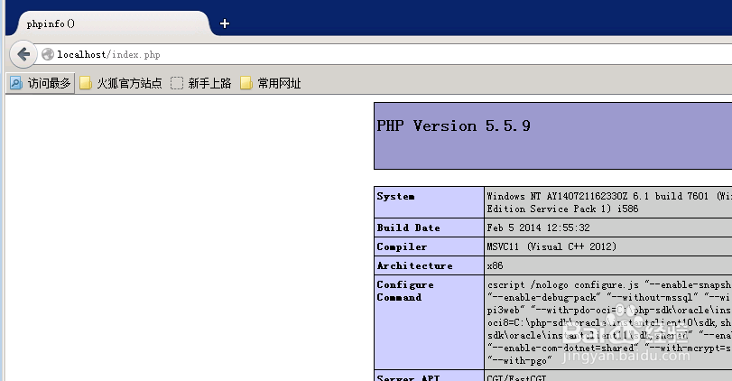Select the System row label
This screenshot has height=381, width=732.
pos(395,197)
